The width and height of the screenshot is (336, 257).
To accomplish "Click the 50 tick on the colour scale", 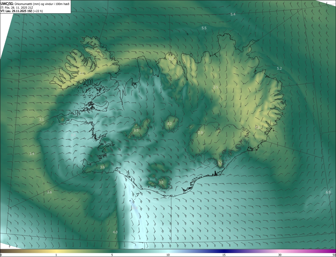I will pos(334,255).
